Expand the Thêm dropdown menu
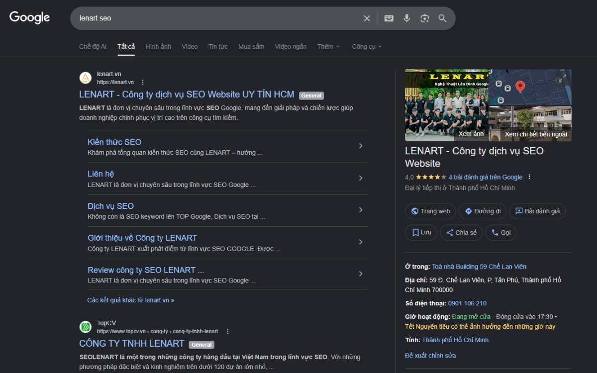The width and height of the screenshot is (597, 373). (328, 47)
